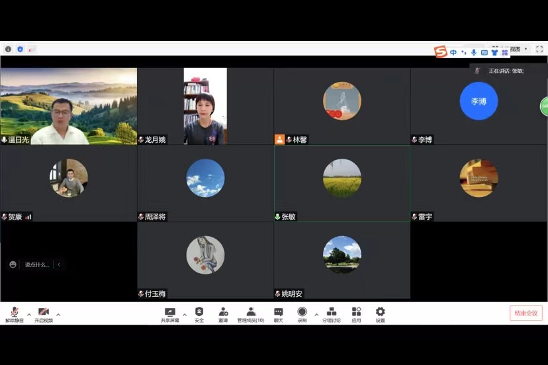Turn on camera with 开启视频
The image size is (548, 365).
[x=44, y=313]
